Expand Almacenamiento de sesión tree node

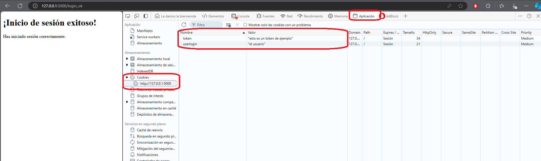[x=127, y=65]
